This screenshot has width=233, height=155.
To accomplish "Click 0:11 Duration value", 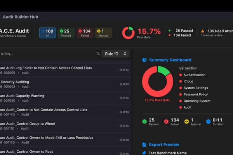I will (217, 120).
